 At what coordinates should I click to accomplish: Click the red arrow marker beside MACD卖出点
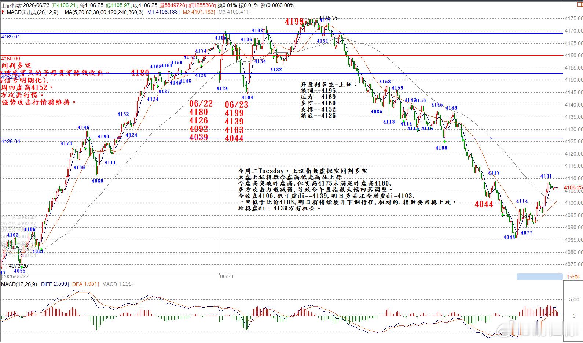tap(3, 12)
